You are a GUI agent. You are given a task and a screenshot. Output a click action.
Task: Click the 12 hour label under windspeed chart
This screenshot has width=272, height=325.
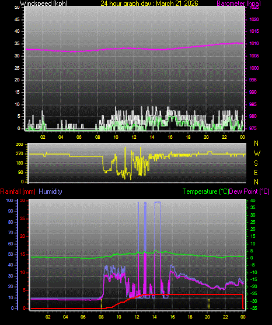coord(134,137)
